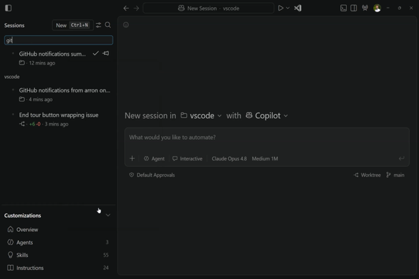
Task: Open in VS Code icon
Action: (x=298, y=8)
